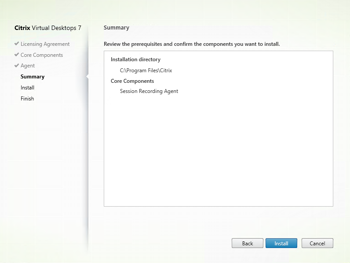Jump to the Install step in the sidebar
This screenshot has width=350, height=263.
pyautogui.click(x=27, y=88)
